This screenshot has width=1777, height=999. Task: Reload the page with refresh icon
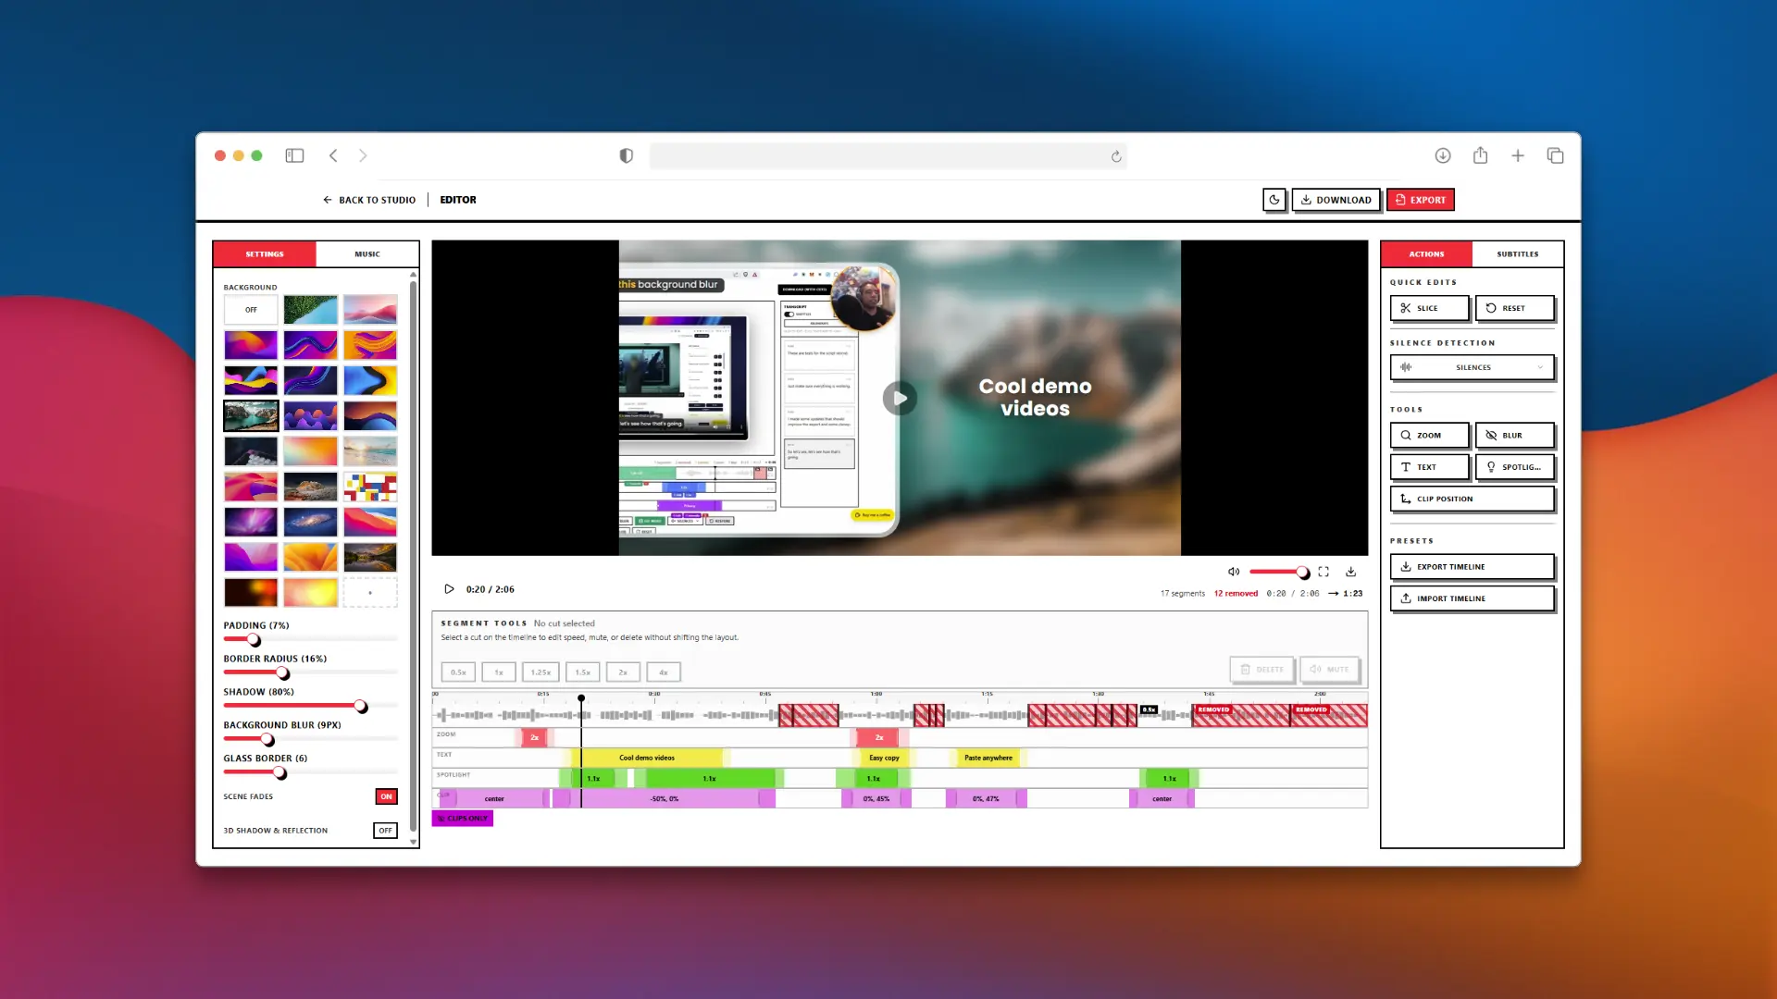click(x=1116, y=156)
